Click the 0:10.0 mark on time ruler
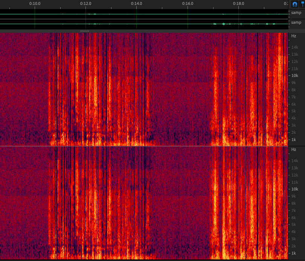 point(35,3)
